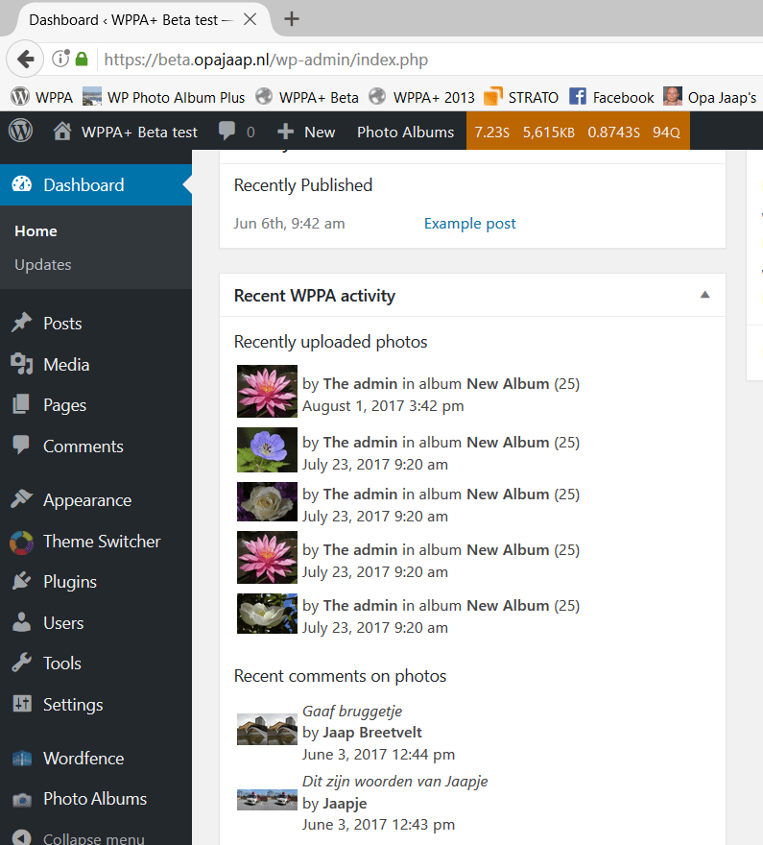Click the green padlock security icon
The height and width of the screenshot is (845, 763).
82,59
